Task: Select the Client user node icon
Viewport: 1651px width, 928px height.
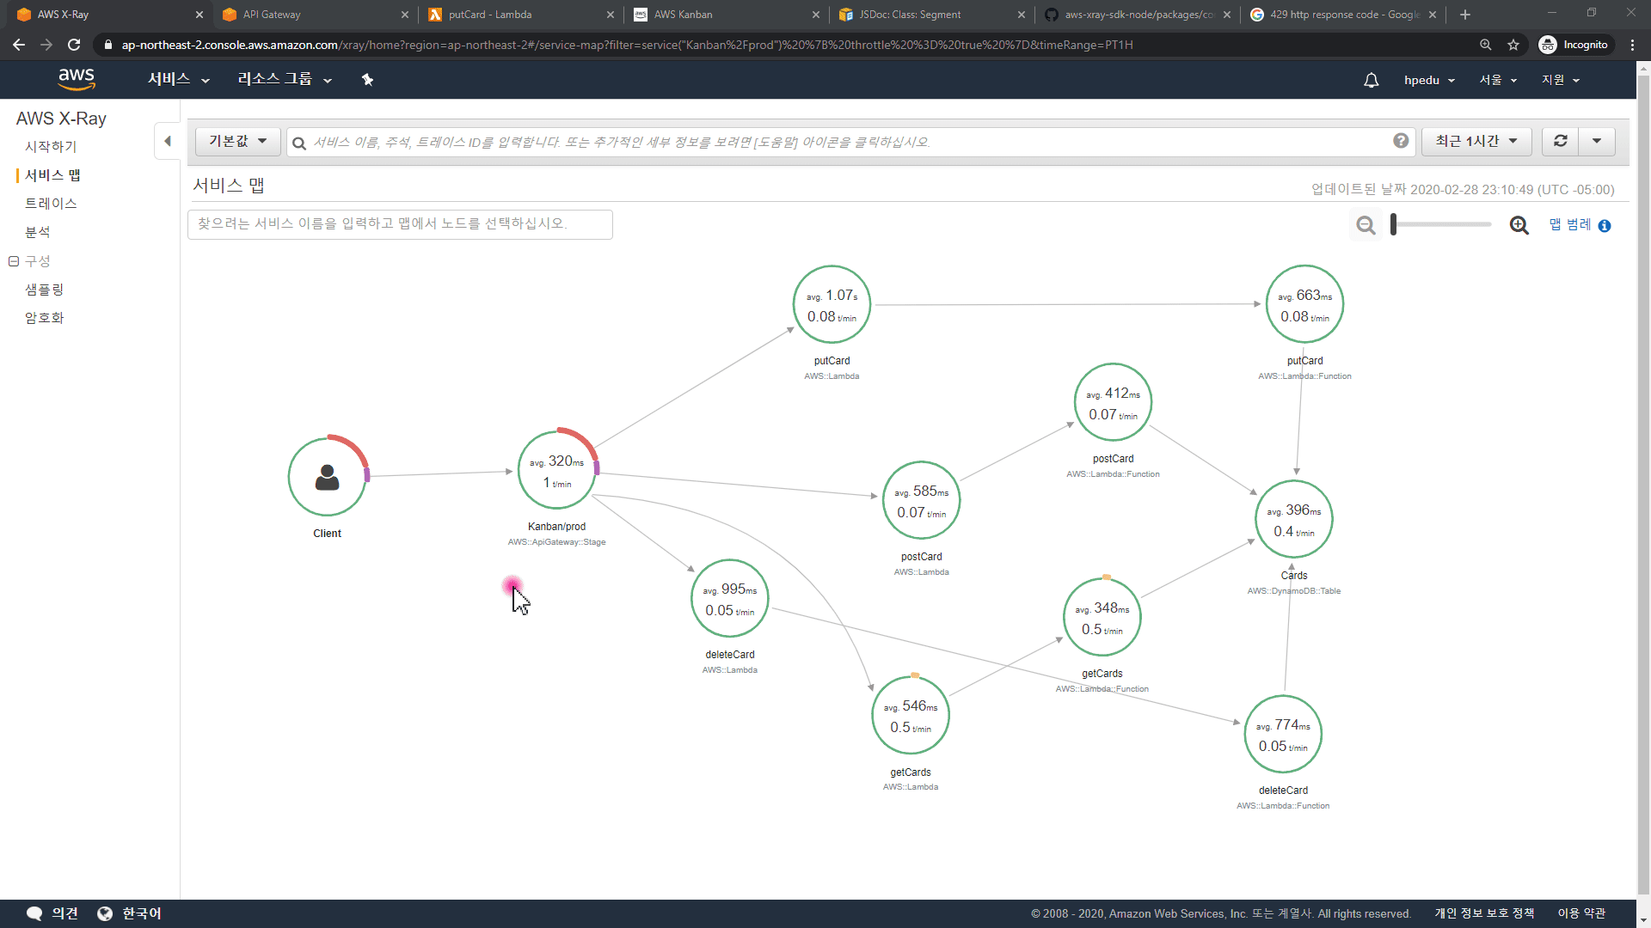Action: coord(327,477)
